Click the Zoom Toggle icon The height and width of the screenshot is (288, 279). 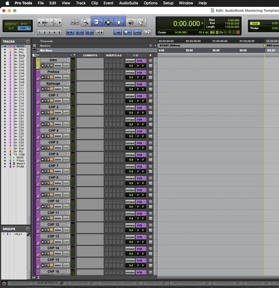[x=75, y=22]
